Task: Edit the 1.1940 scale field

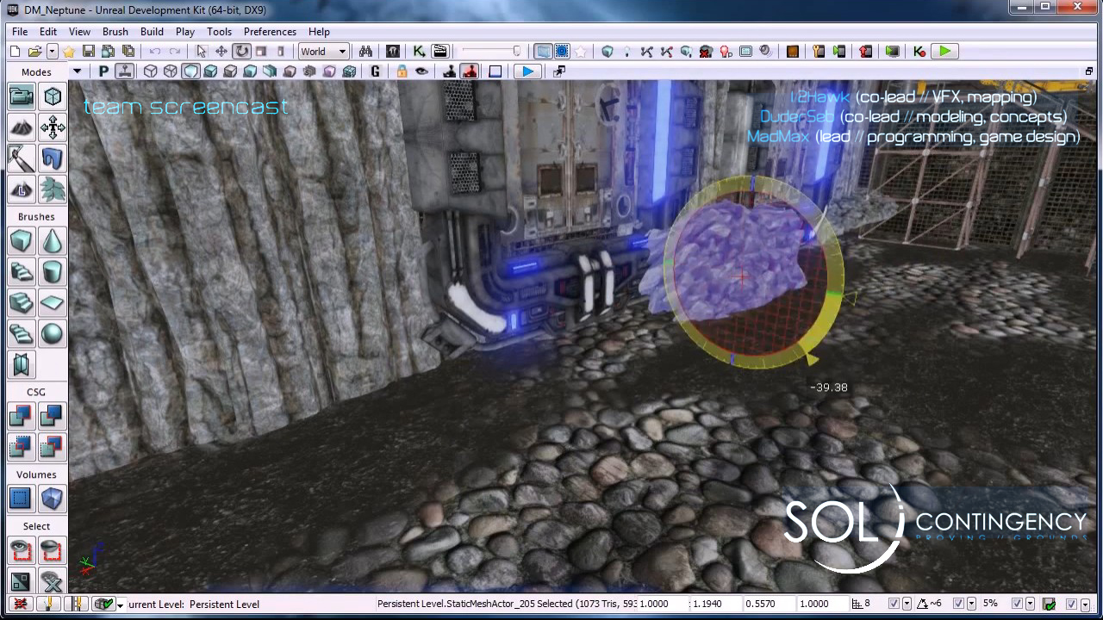Action: tap(715, 604)
